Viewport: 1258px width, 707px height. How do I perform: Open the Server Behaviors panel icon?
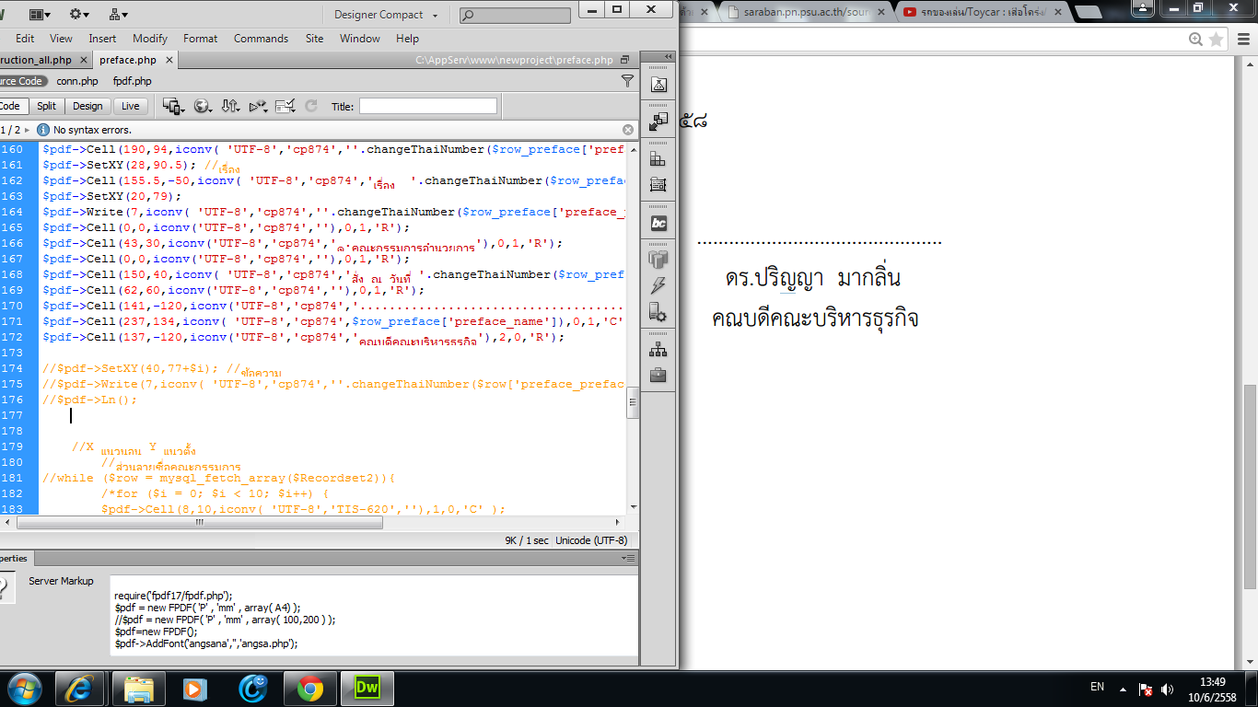pos(658,312)
